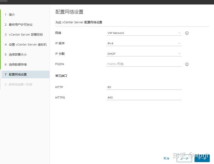Image resolution: width=214 pixels, height=164 pixels.
Task: Click the HTTP port field showing 80
Action: tap(144, 87)
